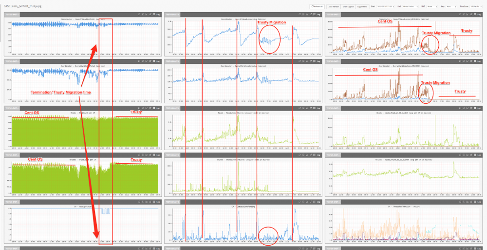Toggle Log on the OverallWriteOpsTotal panel

pos(157,61)
